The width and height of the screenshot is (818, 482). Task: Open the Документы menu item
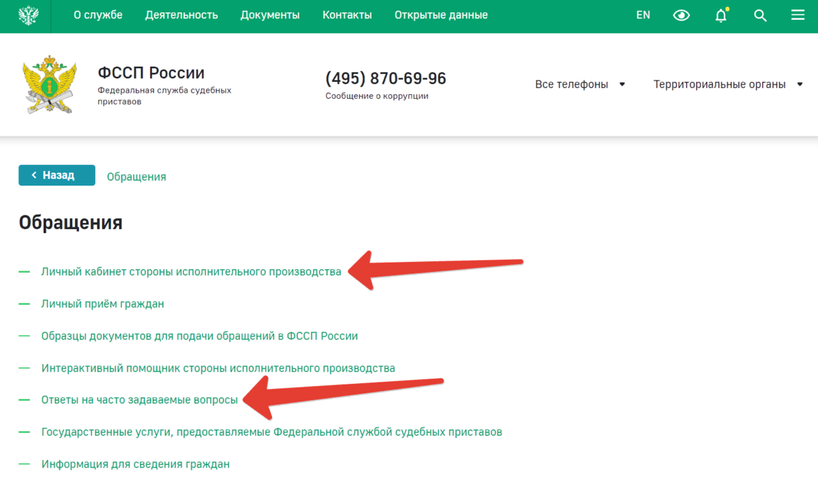click(270, 15)
